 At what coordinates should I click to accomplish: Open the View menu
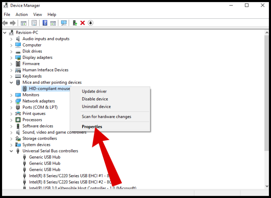pos(37,14)
